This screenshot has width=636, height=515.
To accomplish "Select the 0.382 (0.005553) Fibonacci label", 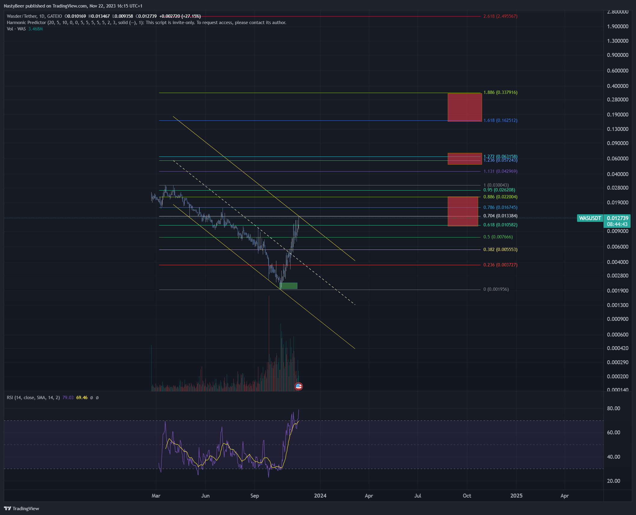I will point(500,250).
